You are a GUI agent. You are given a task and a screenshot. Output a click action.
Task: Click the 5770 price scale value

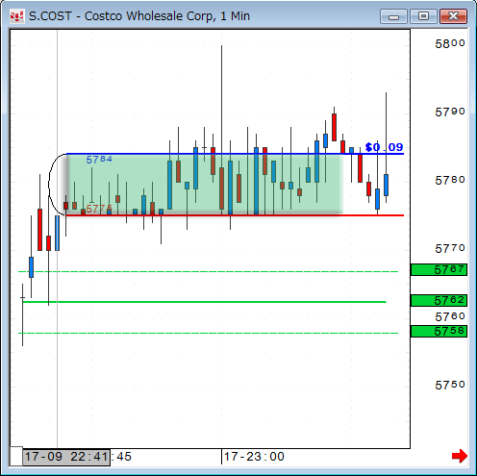450,248
